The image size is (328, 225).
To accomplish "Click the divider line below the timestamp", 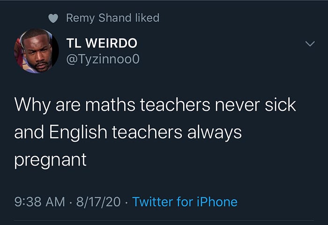I will (x=164, y=220).
